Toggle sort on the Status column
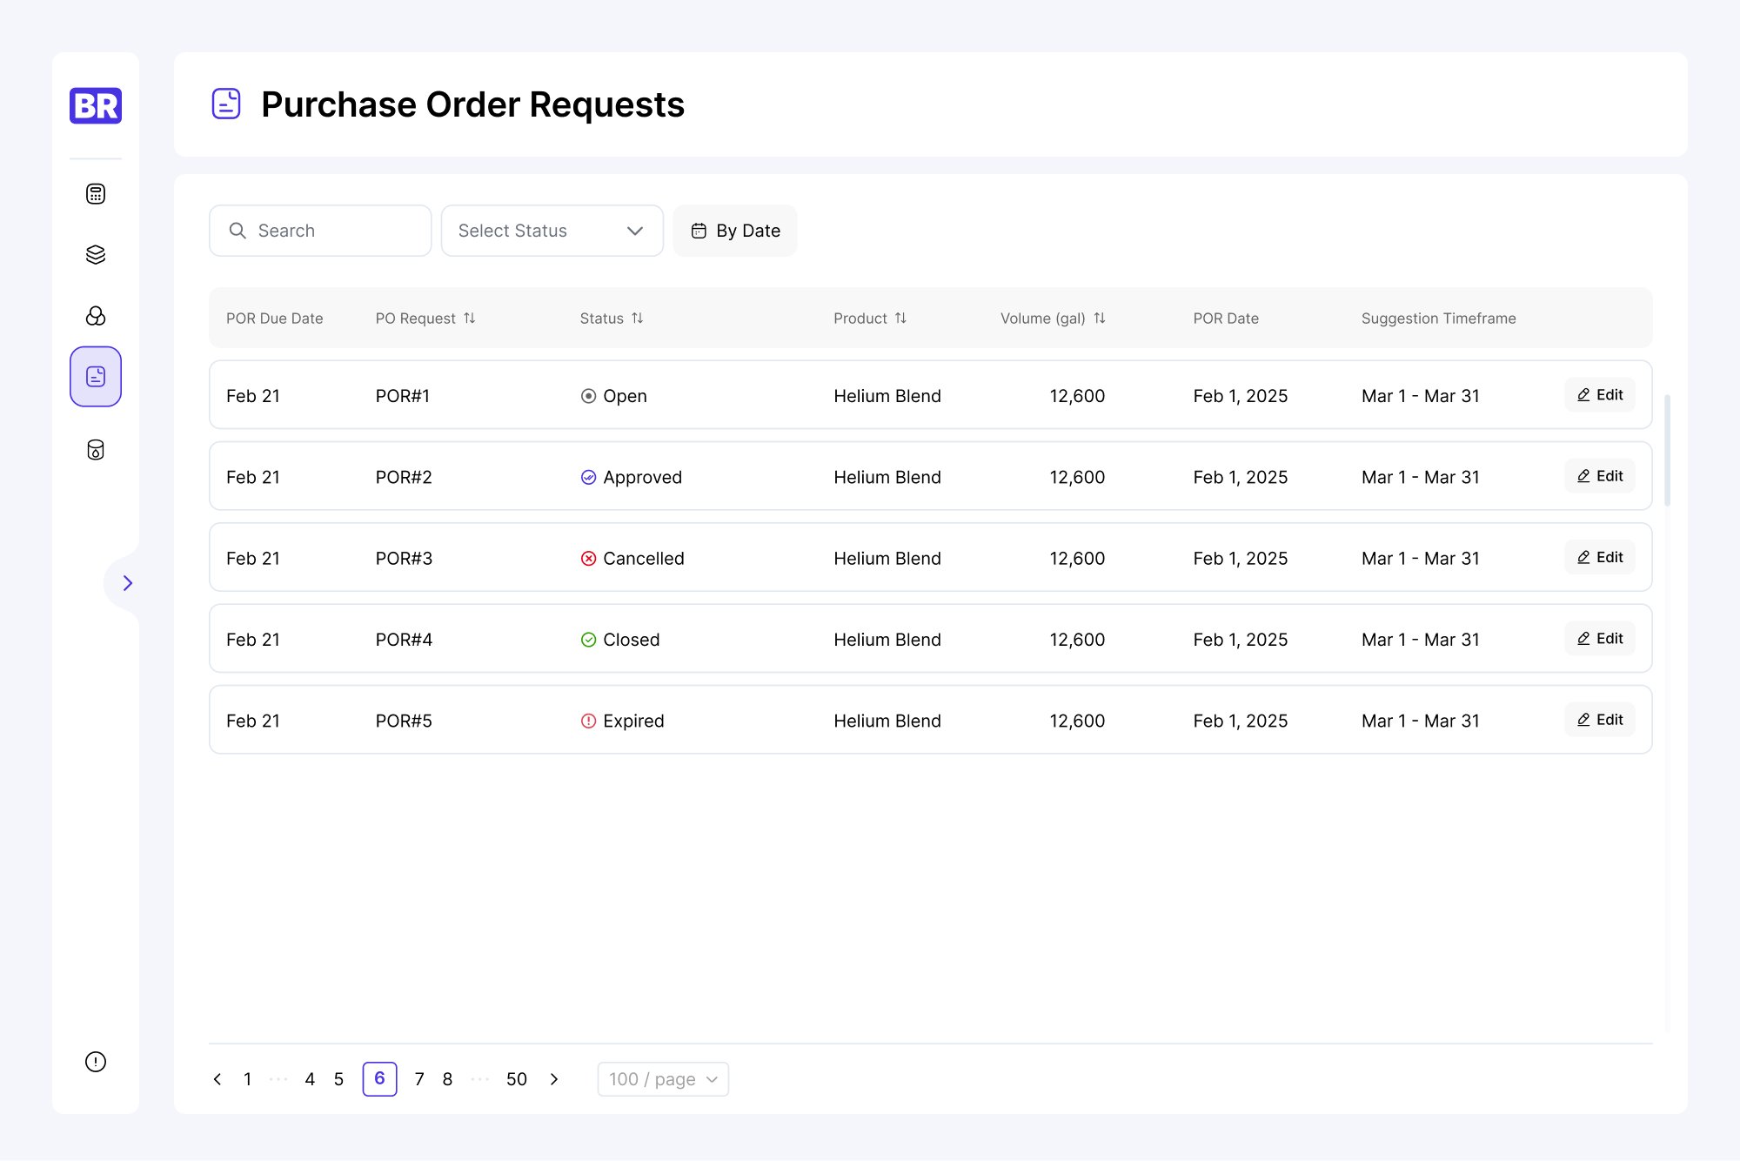The height and width of the screenshot is (1161, 1740). pos(638,319)
